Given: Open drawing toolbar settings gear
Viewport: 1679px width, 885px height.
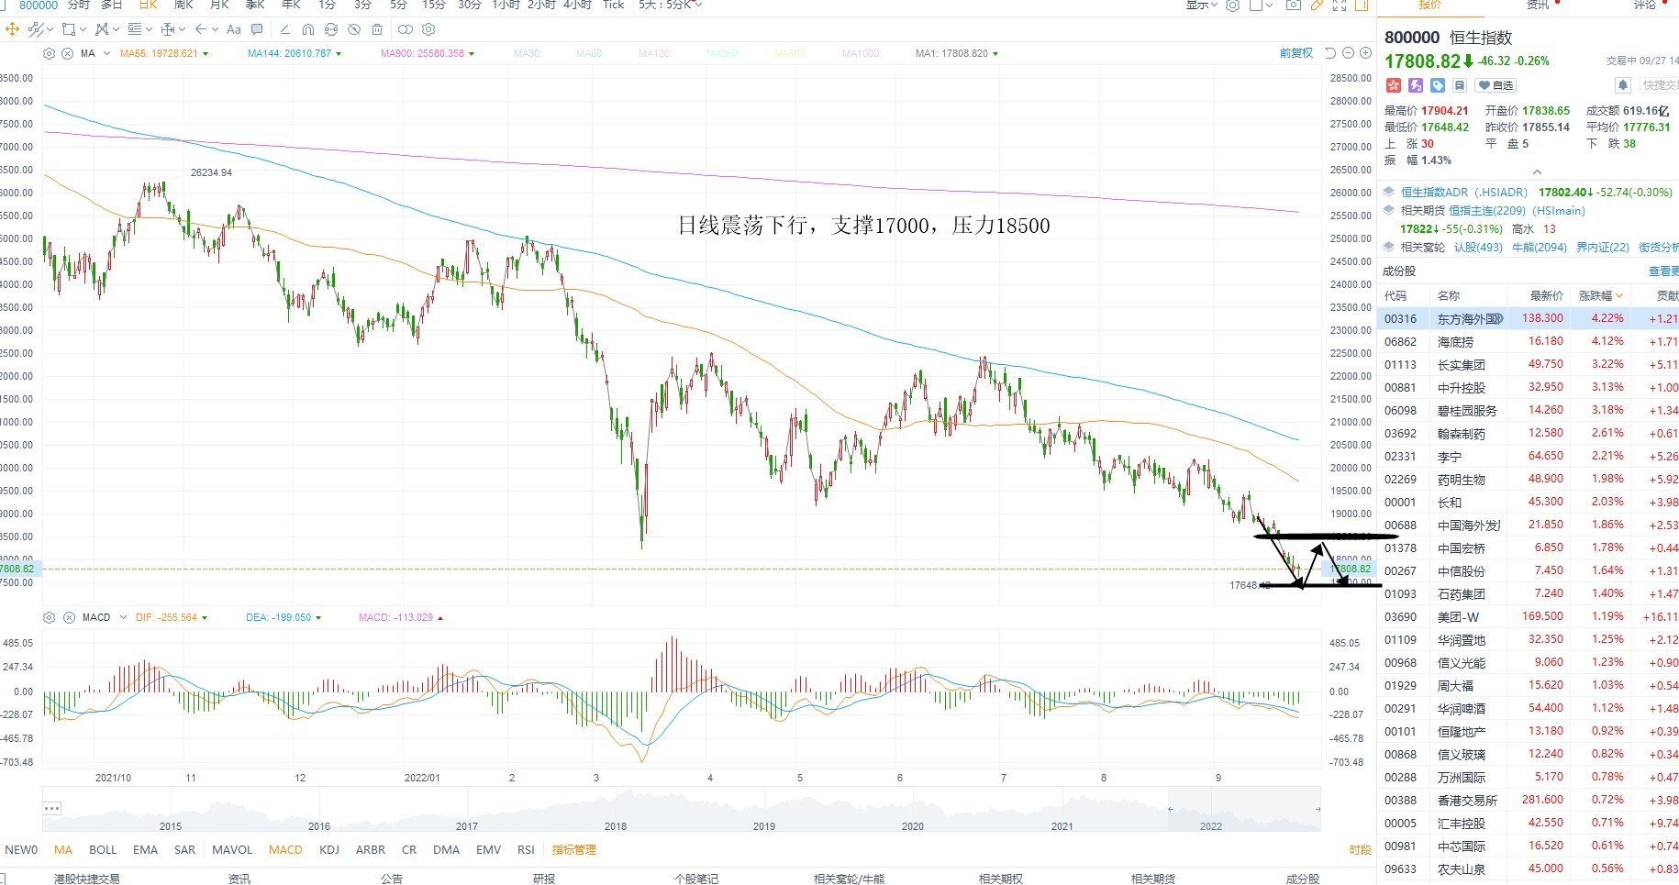Looking at the screenshot, I should pos(428,29).
